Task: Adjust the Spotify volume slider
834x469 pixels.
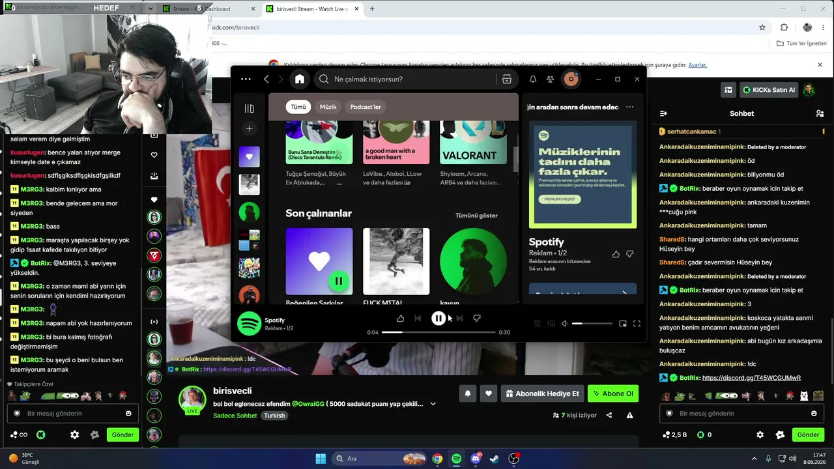Action: click(x=592, y=324)
